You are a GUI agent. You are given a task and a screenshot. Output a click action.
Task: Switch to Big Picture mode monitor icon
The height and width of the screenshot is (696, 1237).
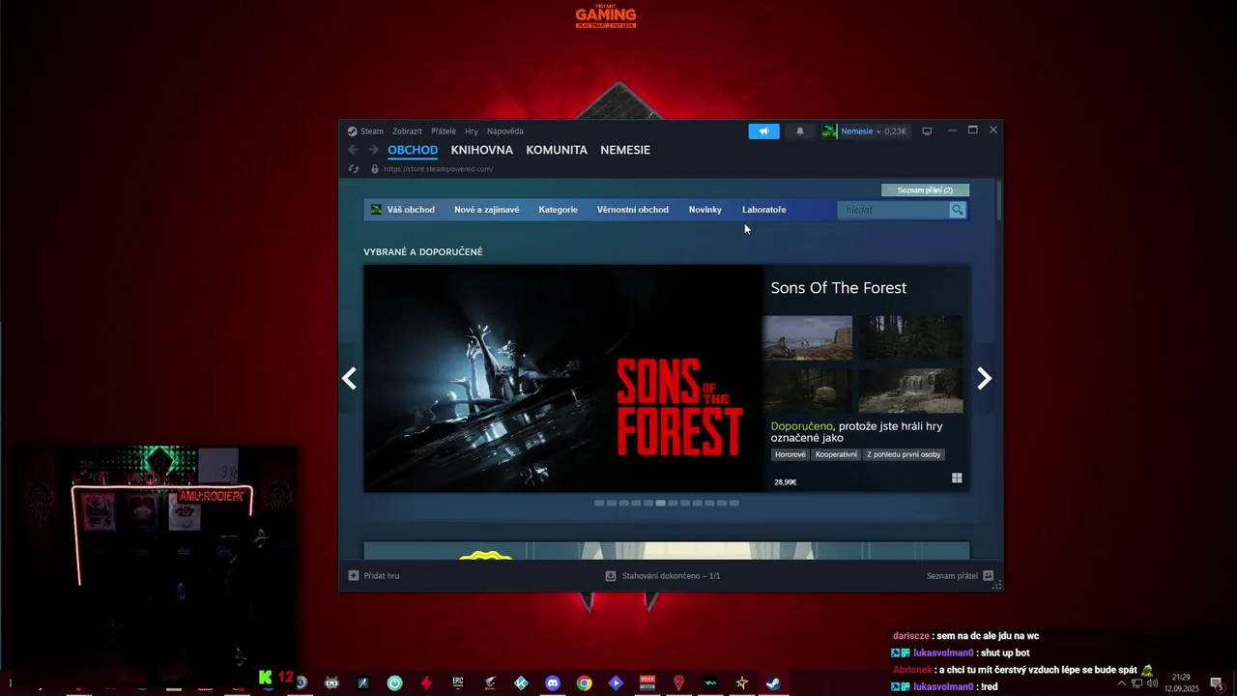(x=927, y=131)
